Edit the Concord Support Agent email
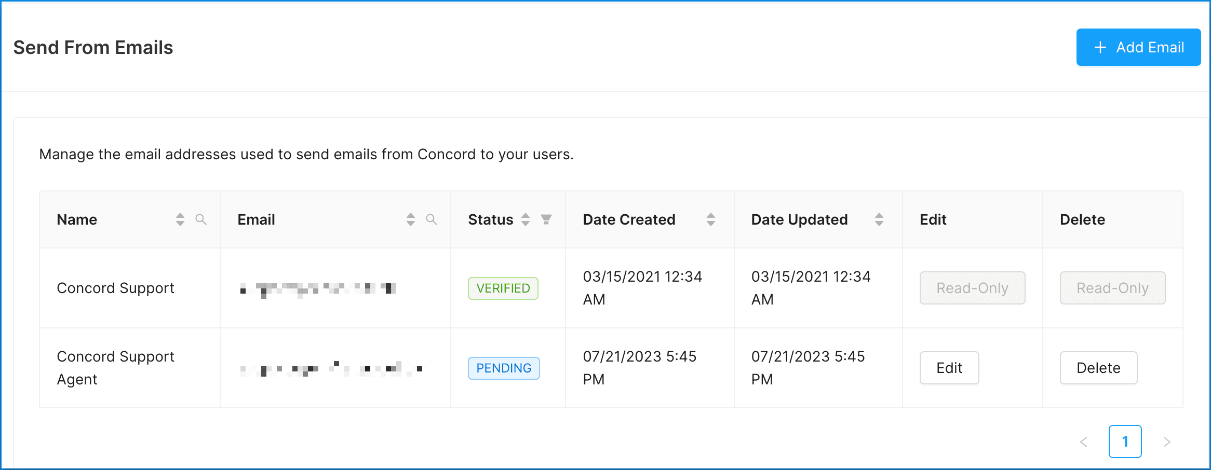Image resolution: width=1211 pixels, height=470 pixels. (x=949, y=368)
